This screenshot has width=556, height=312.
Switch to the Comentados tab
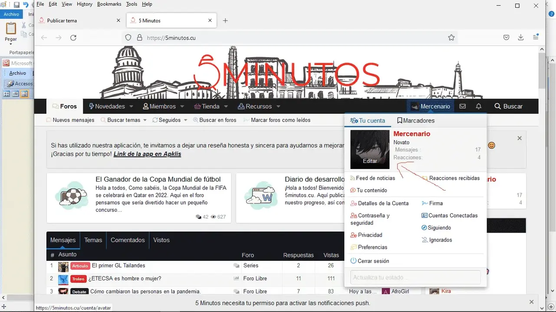(x=128, y=240)
